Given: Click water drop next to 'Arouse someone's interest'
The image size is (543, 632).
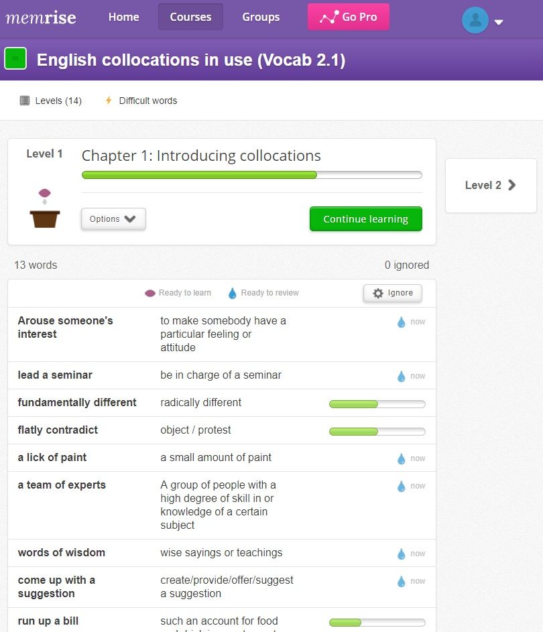Looking at the screenshot, I should pos(401,322).
